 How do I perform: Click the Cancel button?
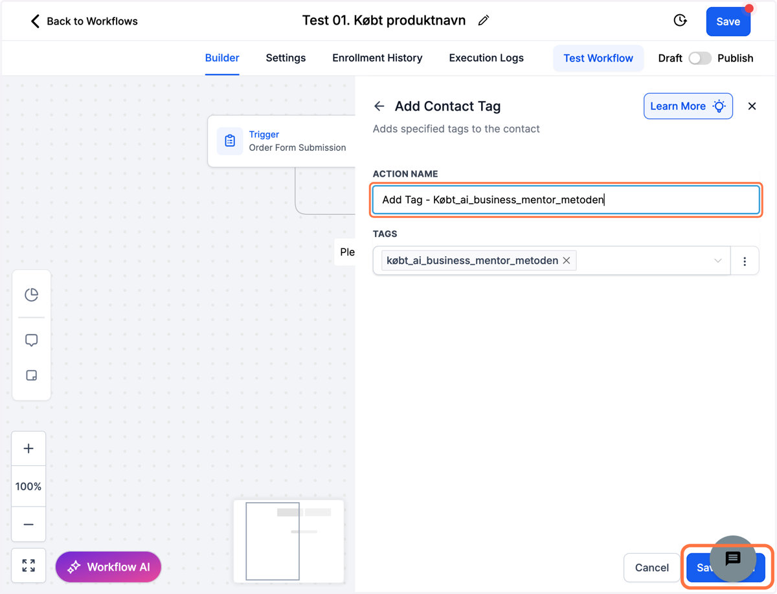(651, 567)
